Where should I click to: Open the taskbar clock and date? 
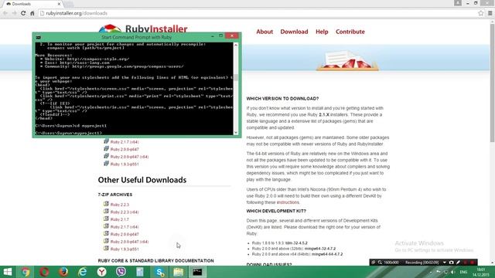click(481, 272)
